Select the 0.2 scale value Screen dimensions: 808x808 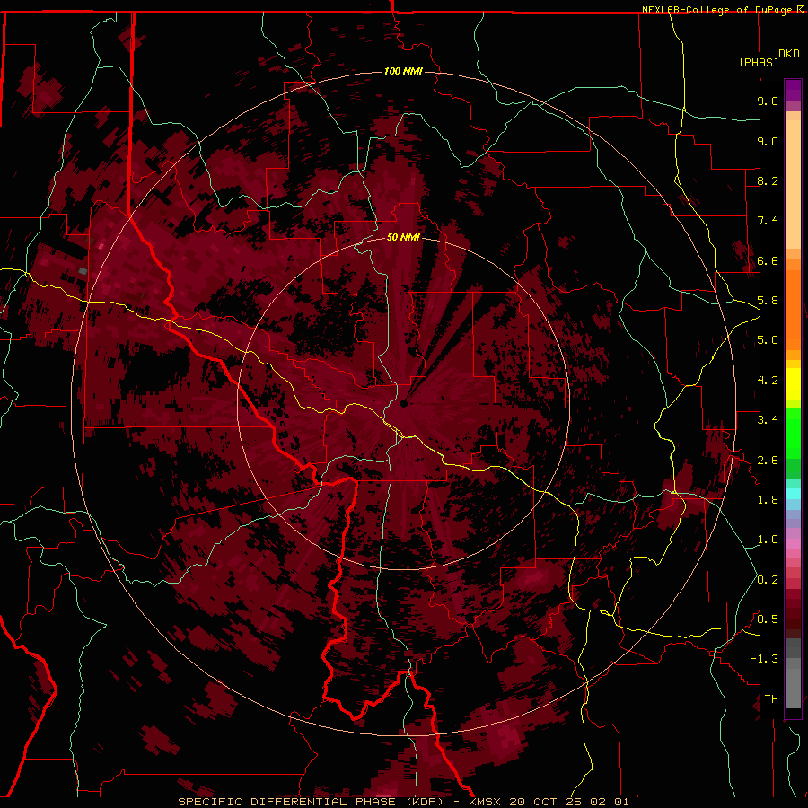(768, 580)
